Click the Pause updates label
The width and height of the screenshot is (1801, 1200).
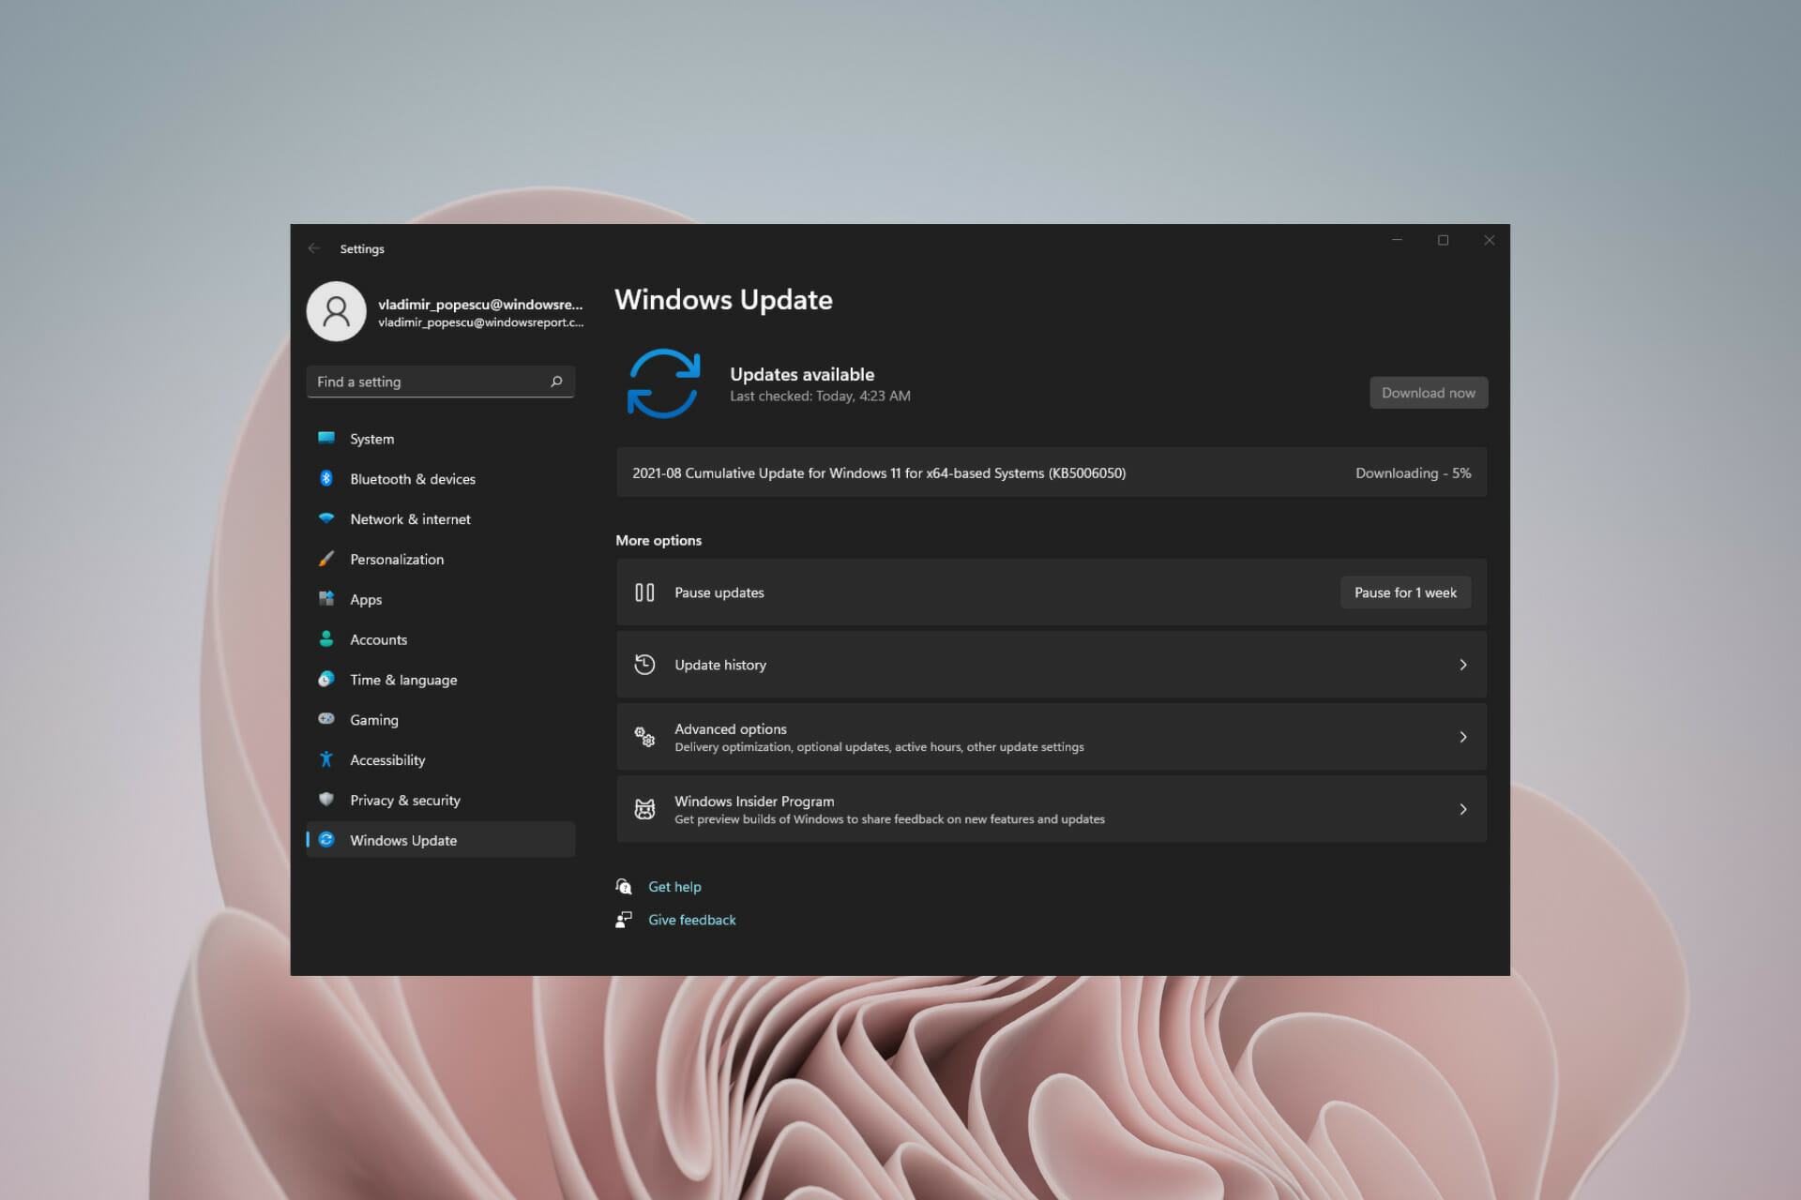click(719, 592)
